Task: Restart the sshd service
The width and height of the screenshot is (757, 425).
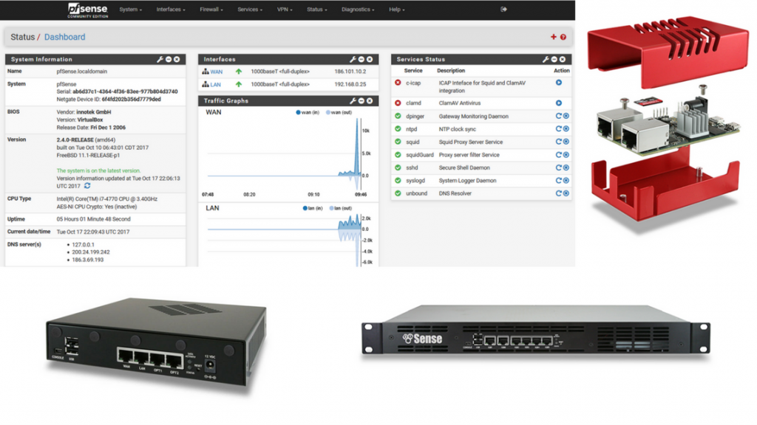Action: tap(559, 167)
